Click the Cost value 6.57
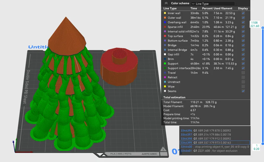 coord(193,110)
